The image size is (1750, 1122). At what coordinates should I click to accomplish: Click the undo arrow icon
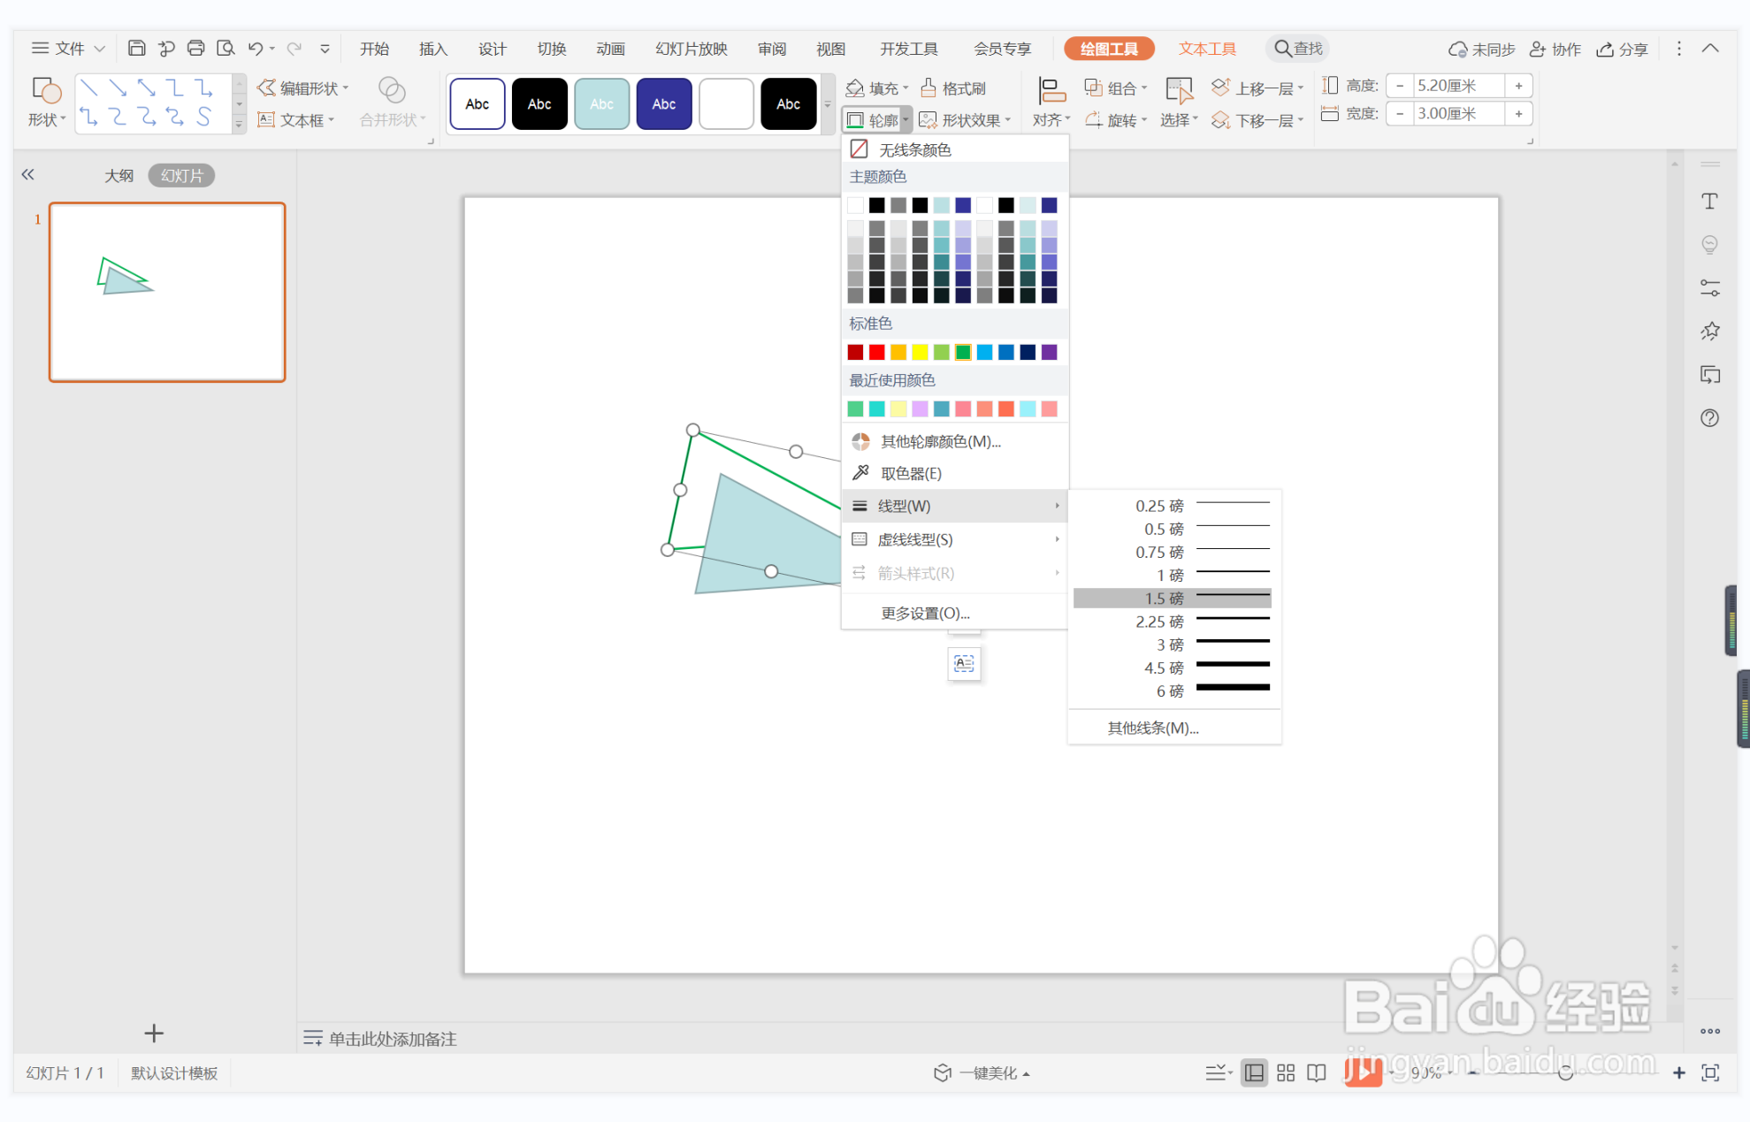tap(255, 48)
